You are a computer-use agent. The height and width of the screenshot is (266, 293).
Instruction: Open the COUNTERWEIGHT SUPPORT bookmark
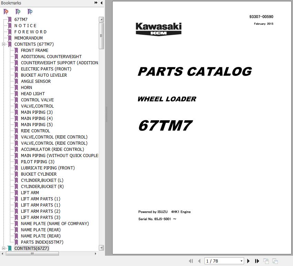[60, 63]
